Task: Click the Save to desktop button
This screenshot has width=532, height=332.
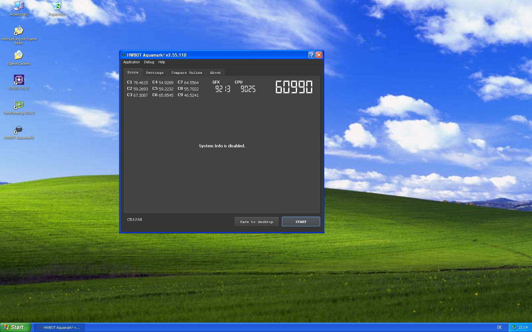Action: [x=256, y=222]
